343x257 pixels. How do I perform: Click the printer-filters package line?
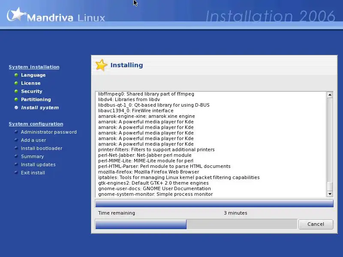156,149
